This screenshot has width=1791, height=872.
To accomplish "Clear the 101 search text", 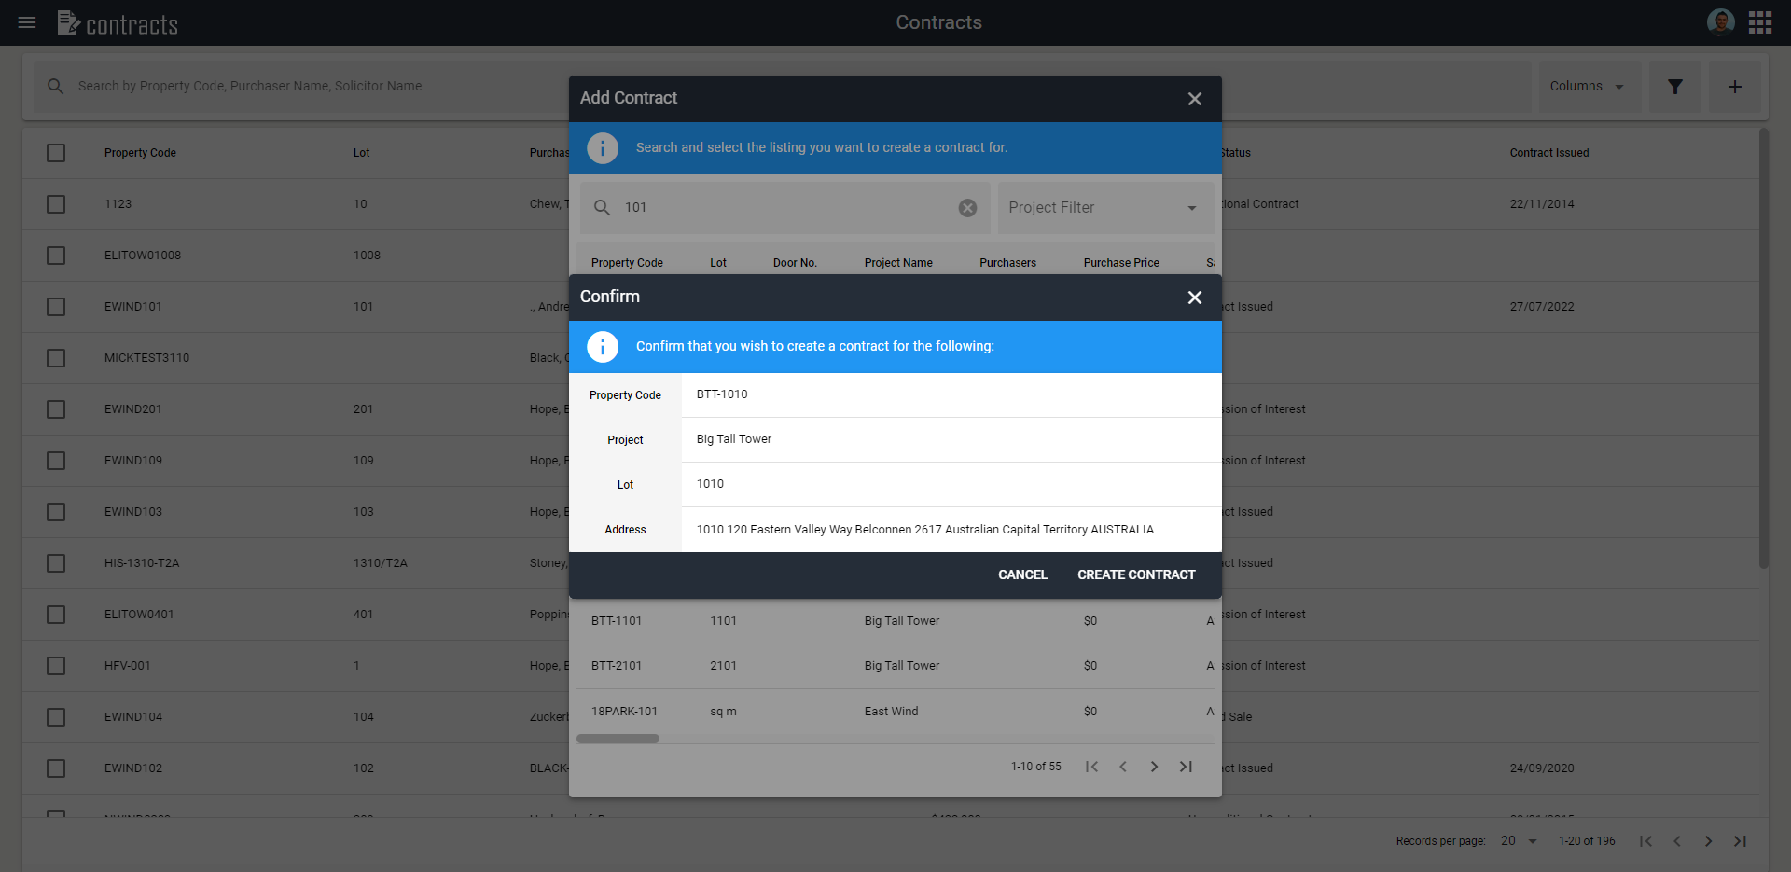I will pos(967,208).
